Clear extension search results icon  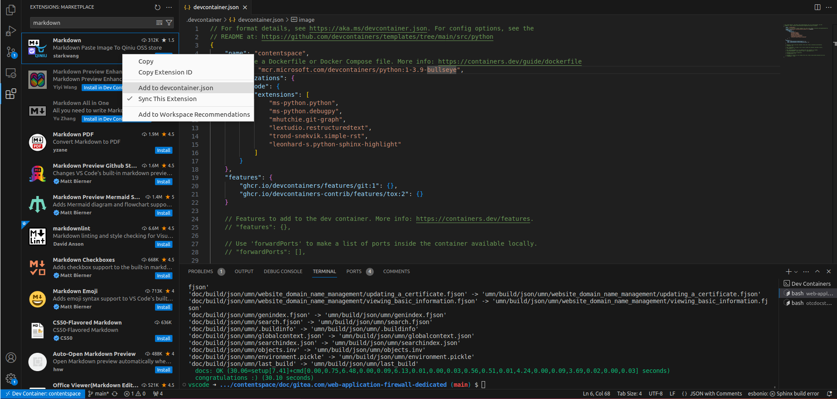pyautogui.click(x=159, y=23)
